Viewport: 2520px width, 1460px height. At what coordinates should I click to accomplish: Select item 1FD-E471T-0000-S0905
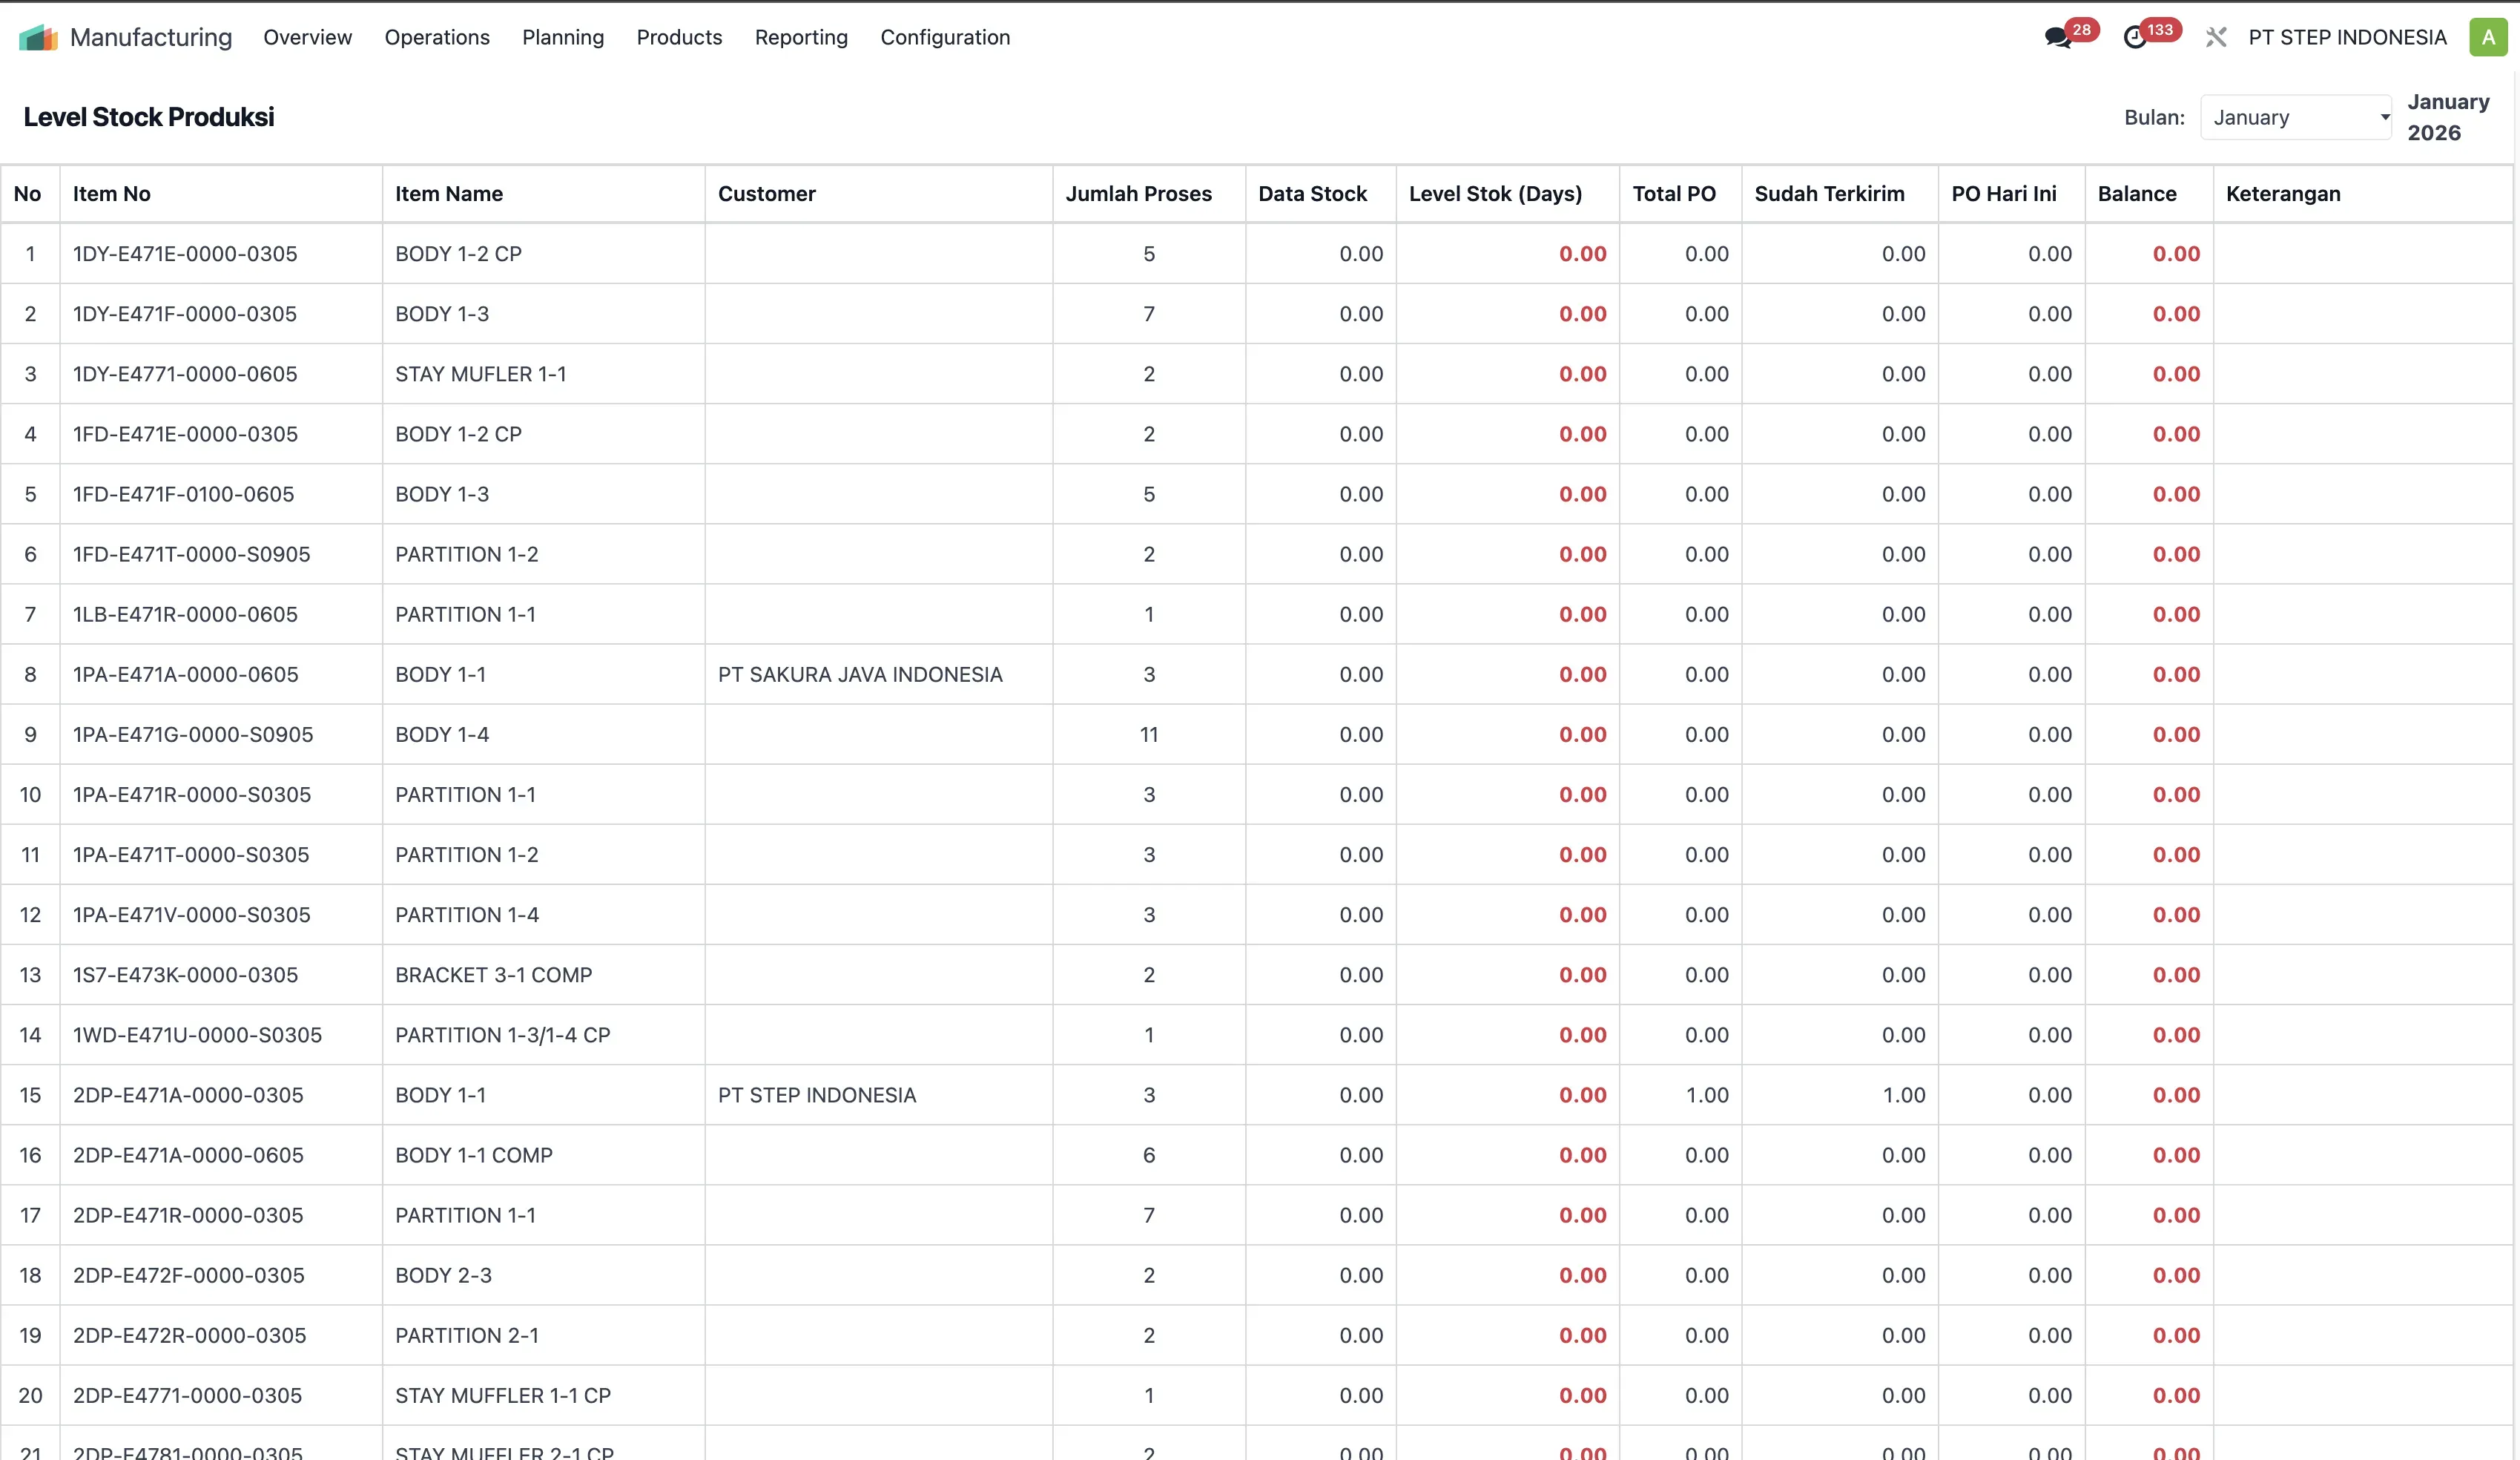click(191, 554)
